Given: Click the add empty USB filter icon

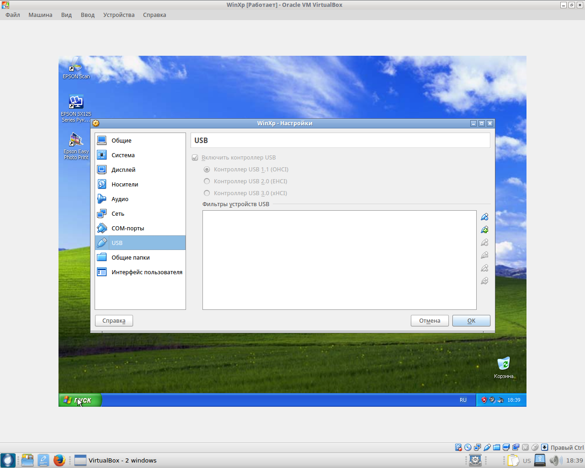Looking at the screenshot, I should pyautogui.click(x=484, y=217).
